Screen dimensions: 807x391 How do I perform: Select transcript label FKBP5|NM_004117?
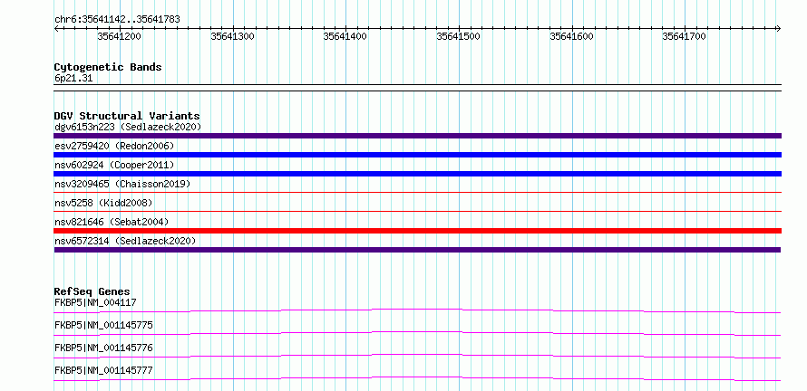(x=95, y=302)
